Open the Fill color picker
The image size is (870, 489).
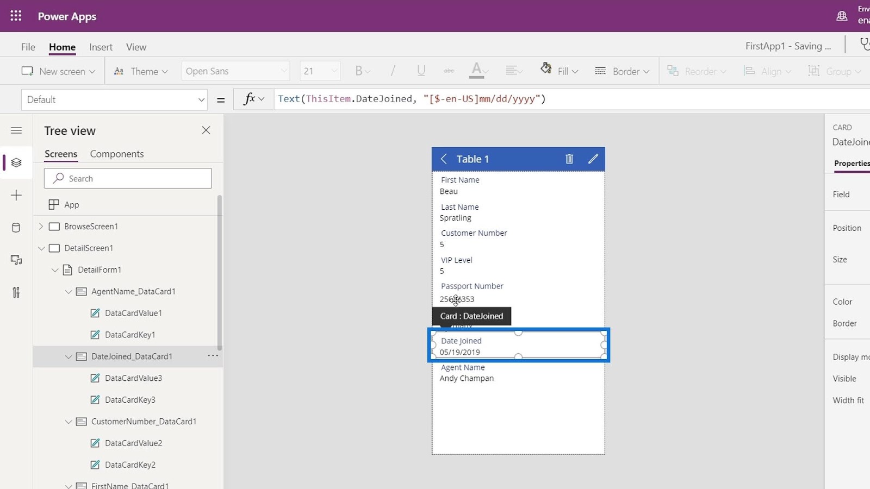tap(559, 71)
